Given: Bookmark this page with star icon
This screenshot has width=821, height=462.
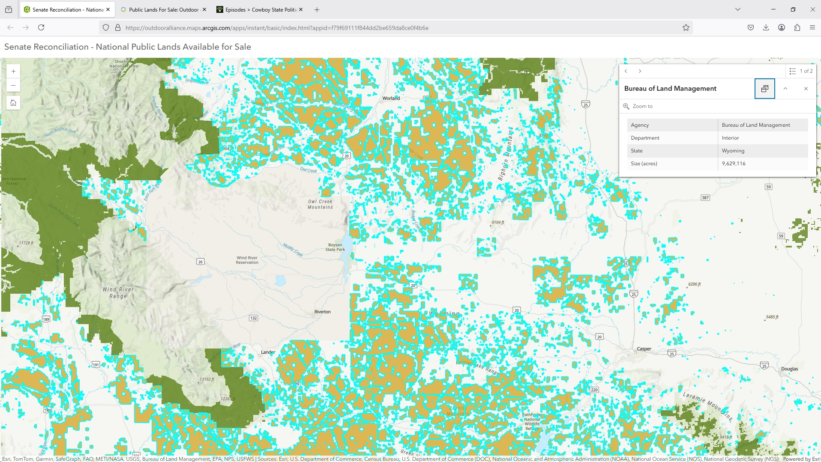Looking at the screenshot, I should coord(686,28).
